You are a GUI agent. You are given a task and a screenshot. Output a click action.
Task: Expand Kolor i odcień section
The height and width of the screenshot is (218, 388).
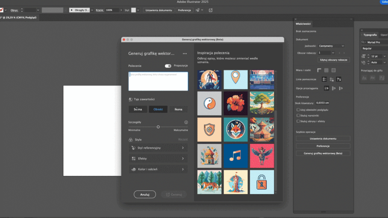pos(158,169)
